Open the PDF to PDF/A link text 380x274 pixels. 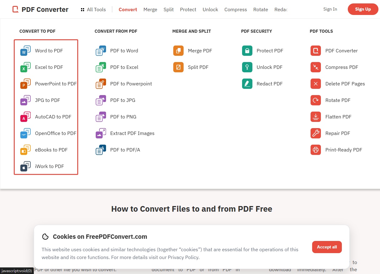[x=125, y=150]
